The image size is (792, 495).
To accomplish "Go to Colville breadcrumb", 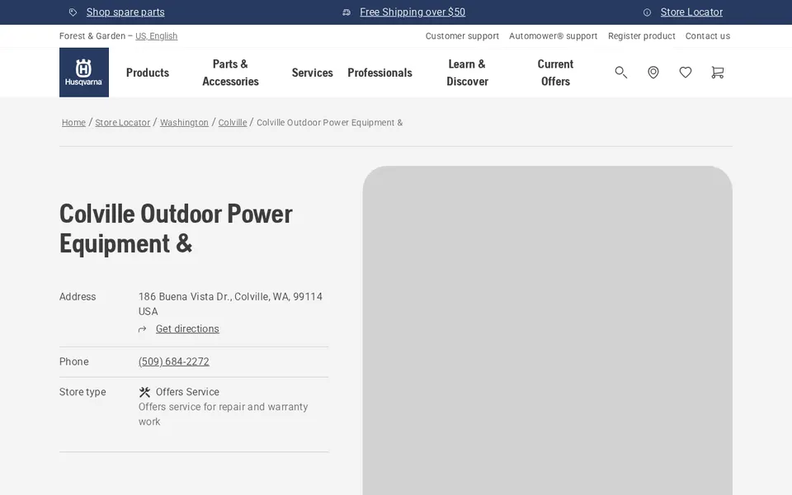I will coord(233,122).
